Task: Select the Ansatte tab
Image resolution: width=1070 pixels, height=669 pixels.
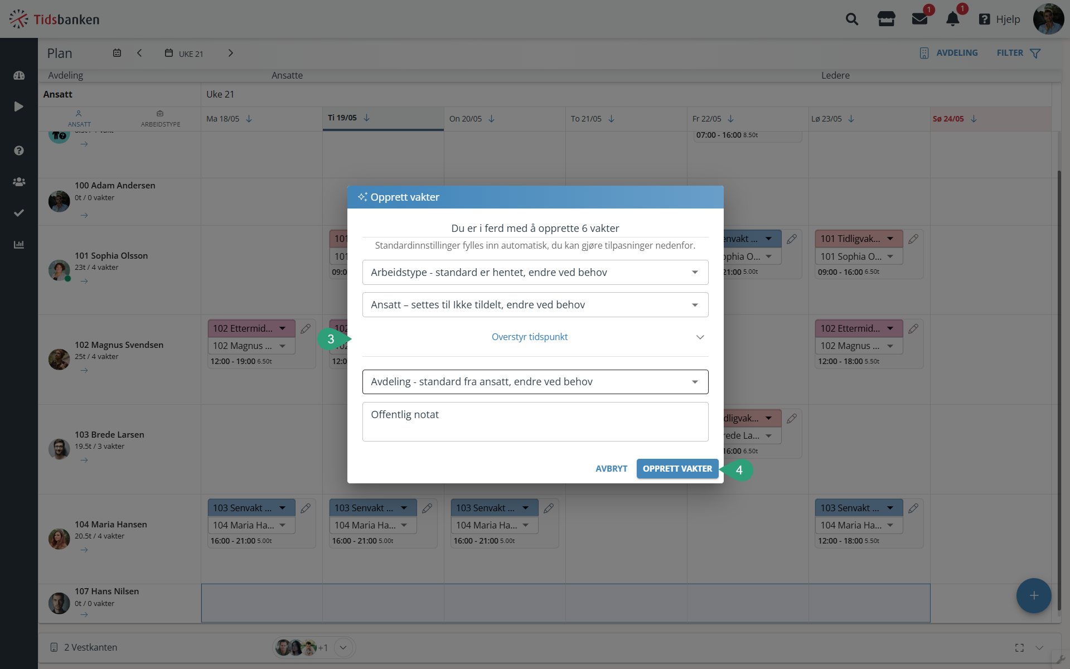Action: (x=287, y=75)
